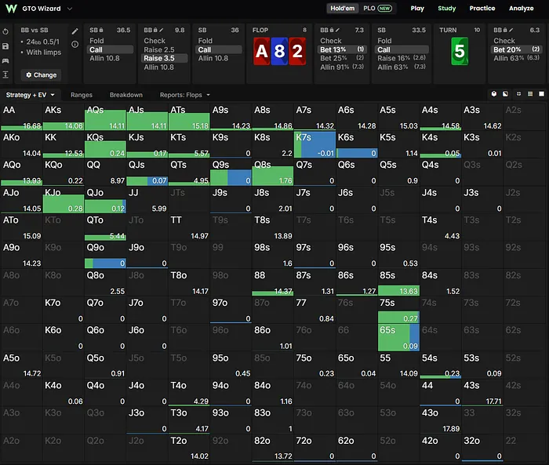
Task: Select the K6s hand cell
Action: point(357,144)
